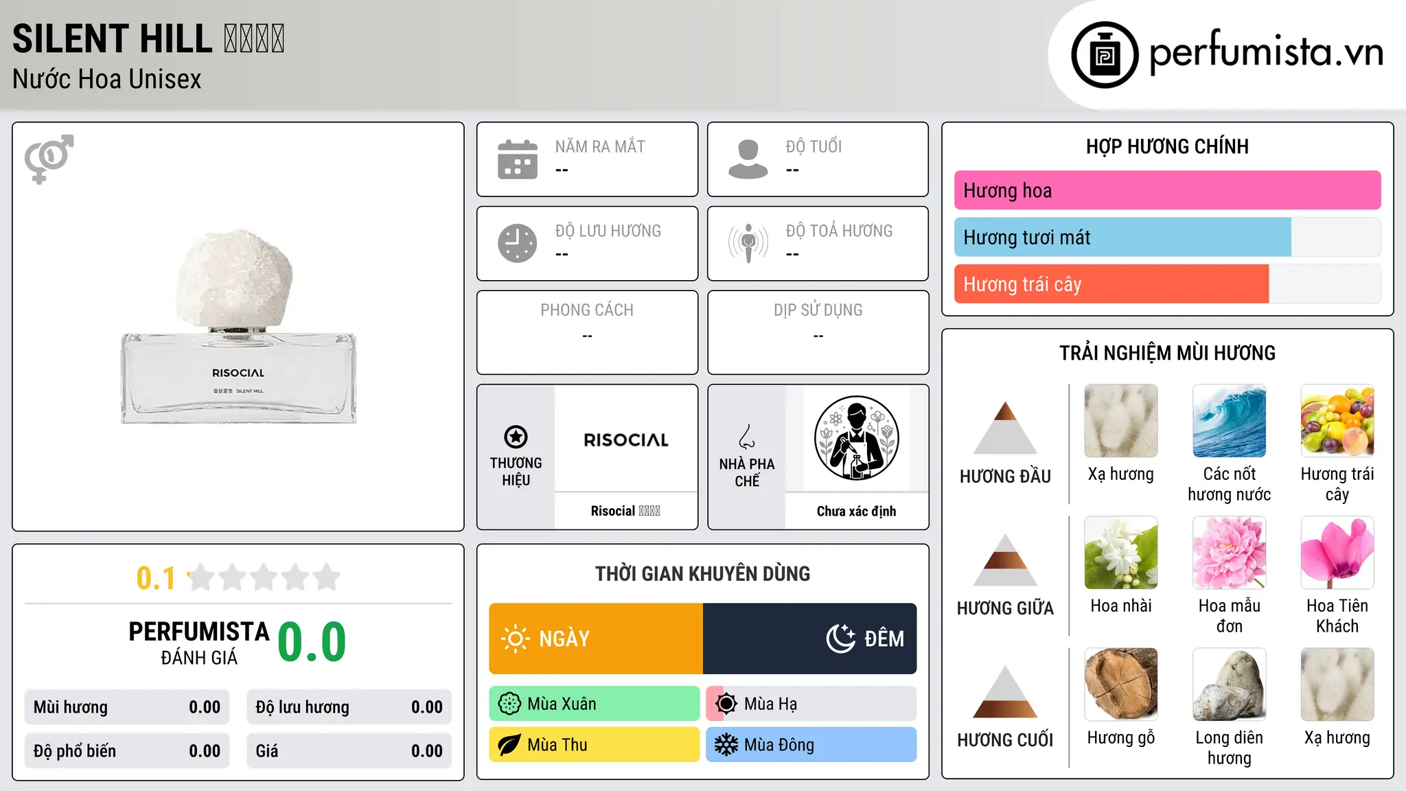Click the Chưa xác định perfumer label

[856, 511]
